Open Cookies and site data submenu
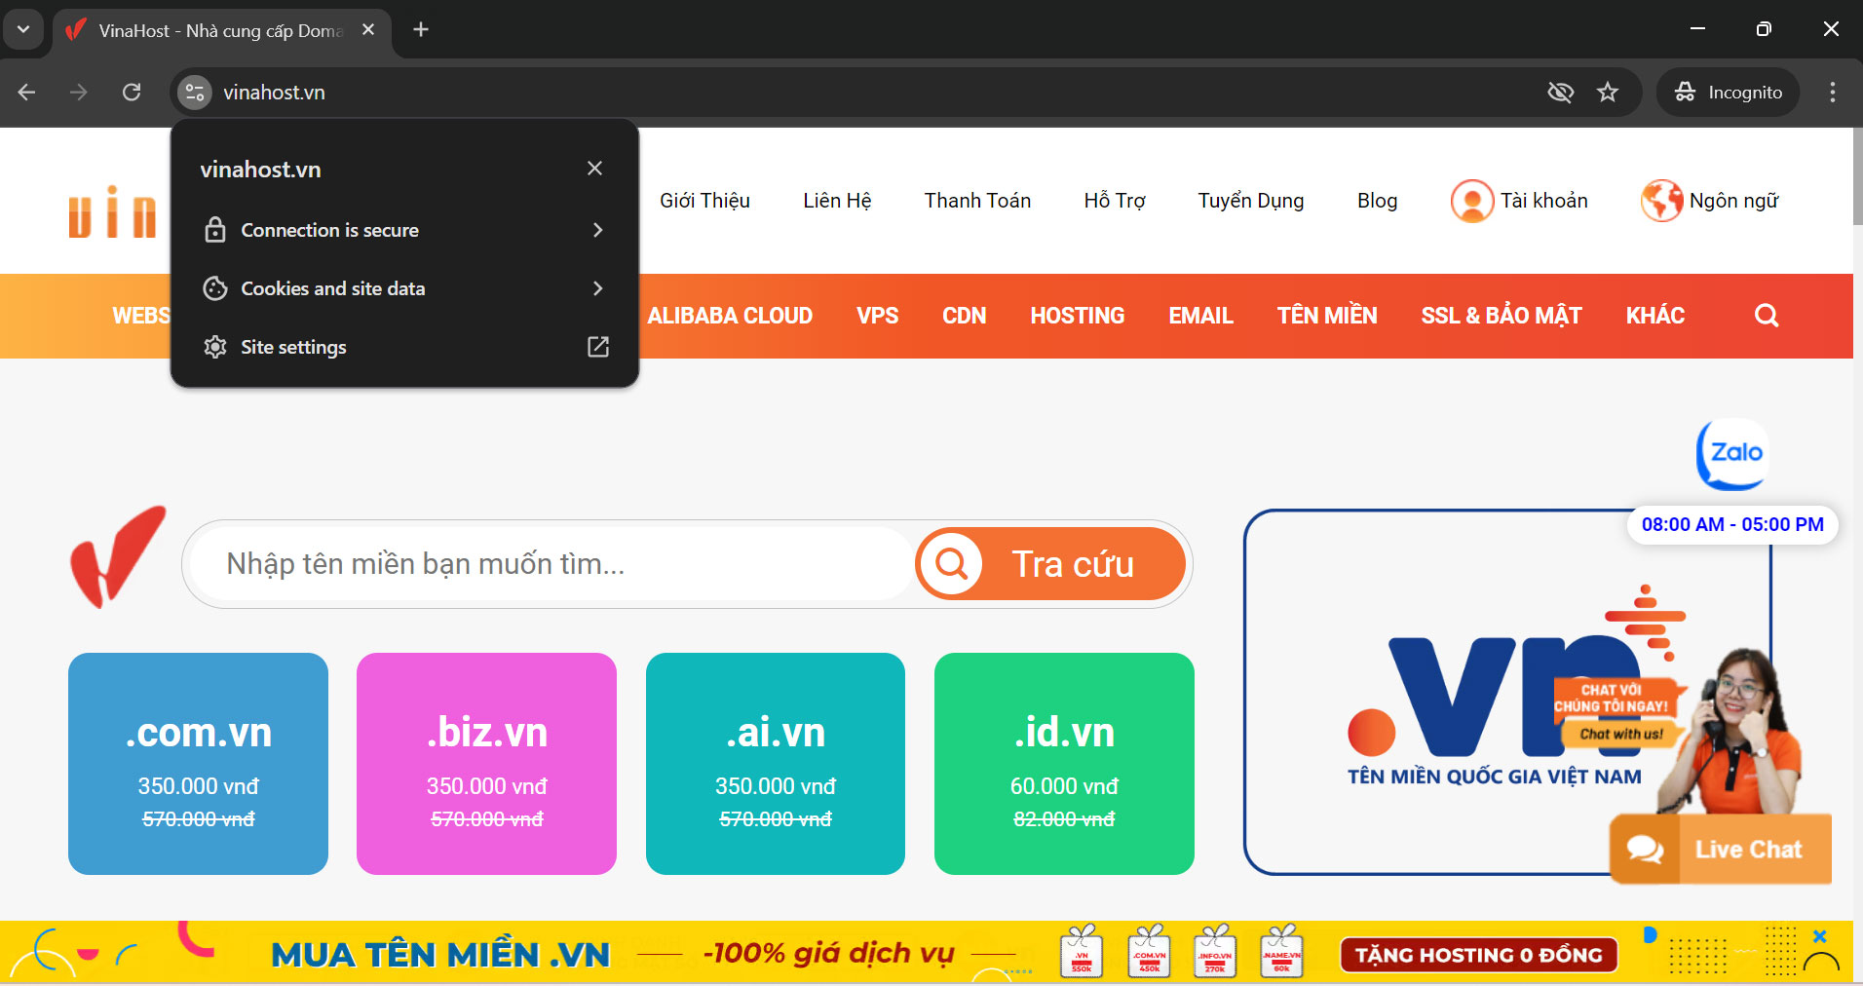Screen dimensions: 1863x986 coord(404,288)
